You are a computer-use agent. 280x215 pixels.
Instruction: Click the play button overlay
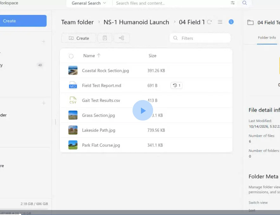point(143,110)
